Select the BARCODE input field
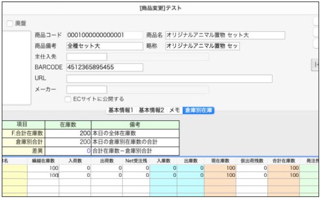 [104, 67]
